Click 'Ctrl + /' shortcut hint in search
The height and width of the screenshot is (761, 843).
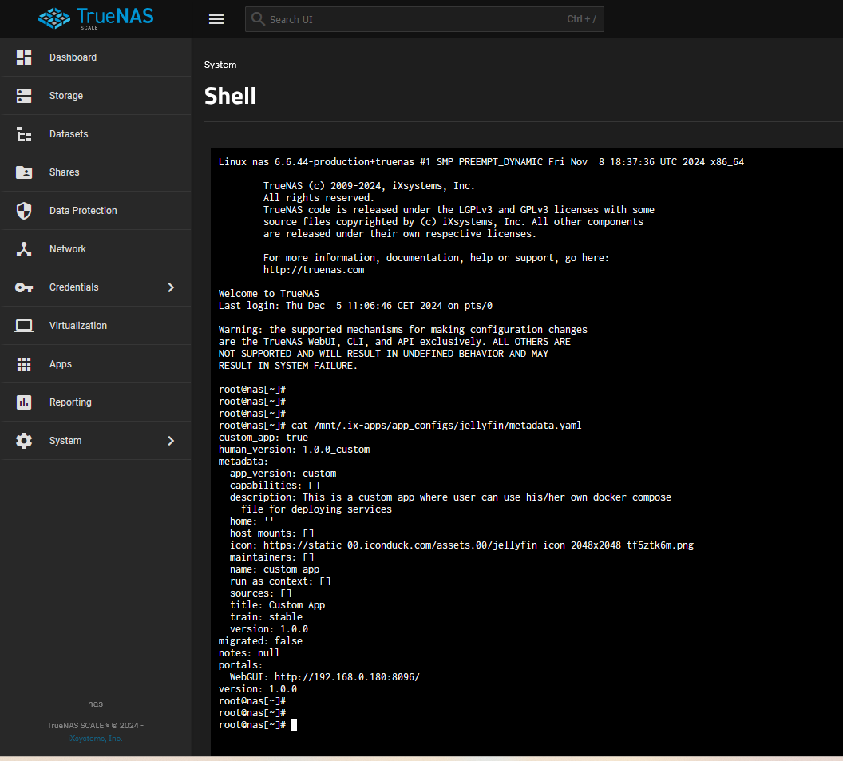(581, 19)
